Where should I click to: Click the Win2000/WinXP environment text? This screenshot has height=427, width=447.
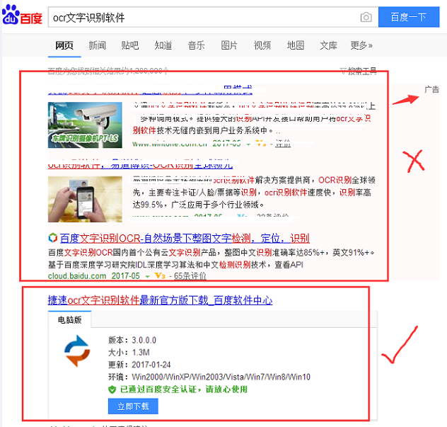click(x=221, y=377)
